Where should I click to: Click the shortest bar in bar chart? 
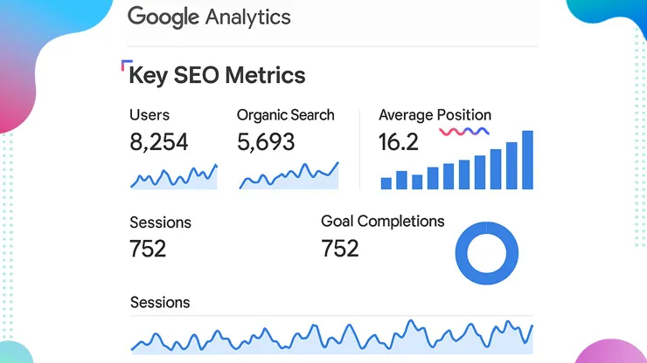click(x=386, y=182)
